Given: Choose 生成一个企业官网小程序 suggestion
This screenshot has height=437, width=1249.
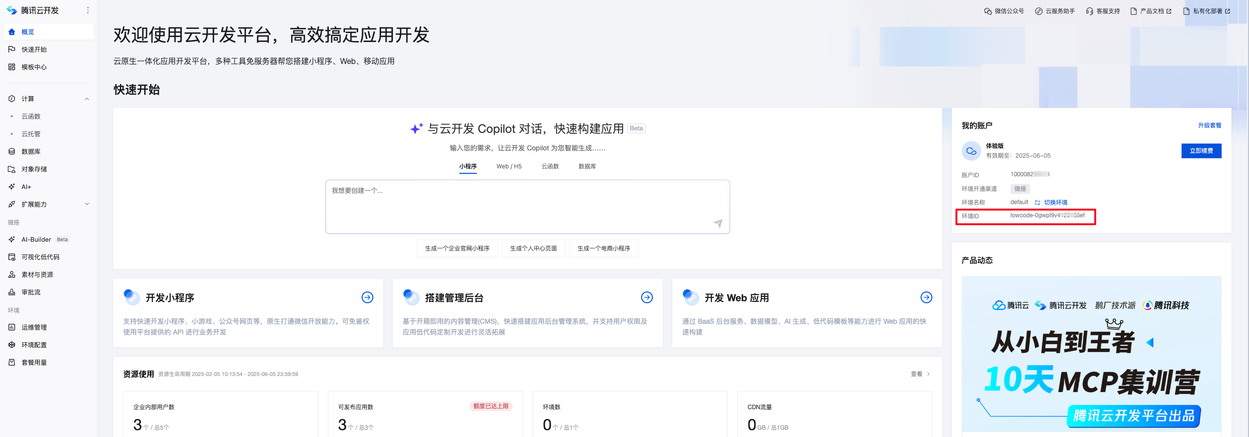Looking at the screenshot, I should [457, 249].
